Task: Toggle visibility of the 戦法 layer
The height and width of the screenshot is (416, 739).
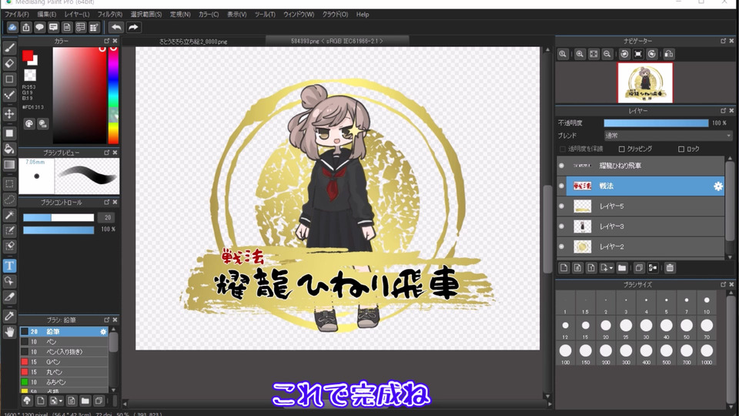Action: (x=561, y=186)
